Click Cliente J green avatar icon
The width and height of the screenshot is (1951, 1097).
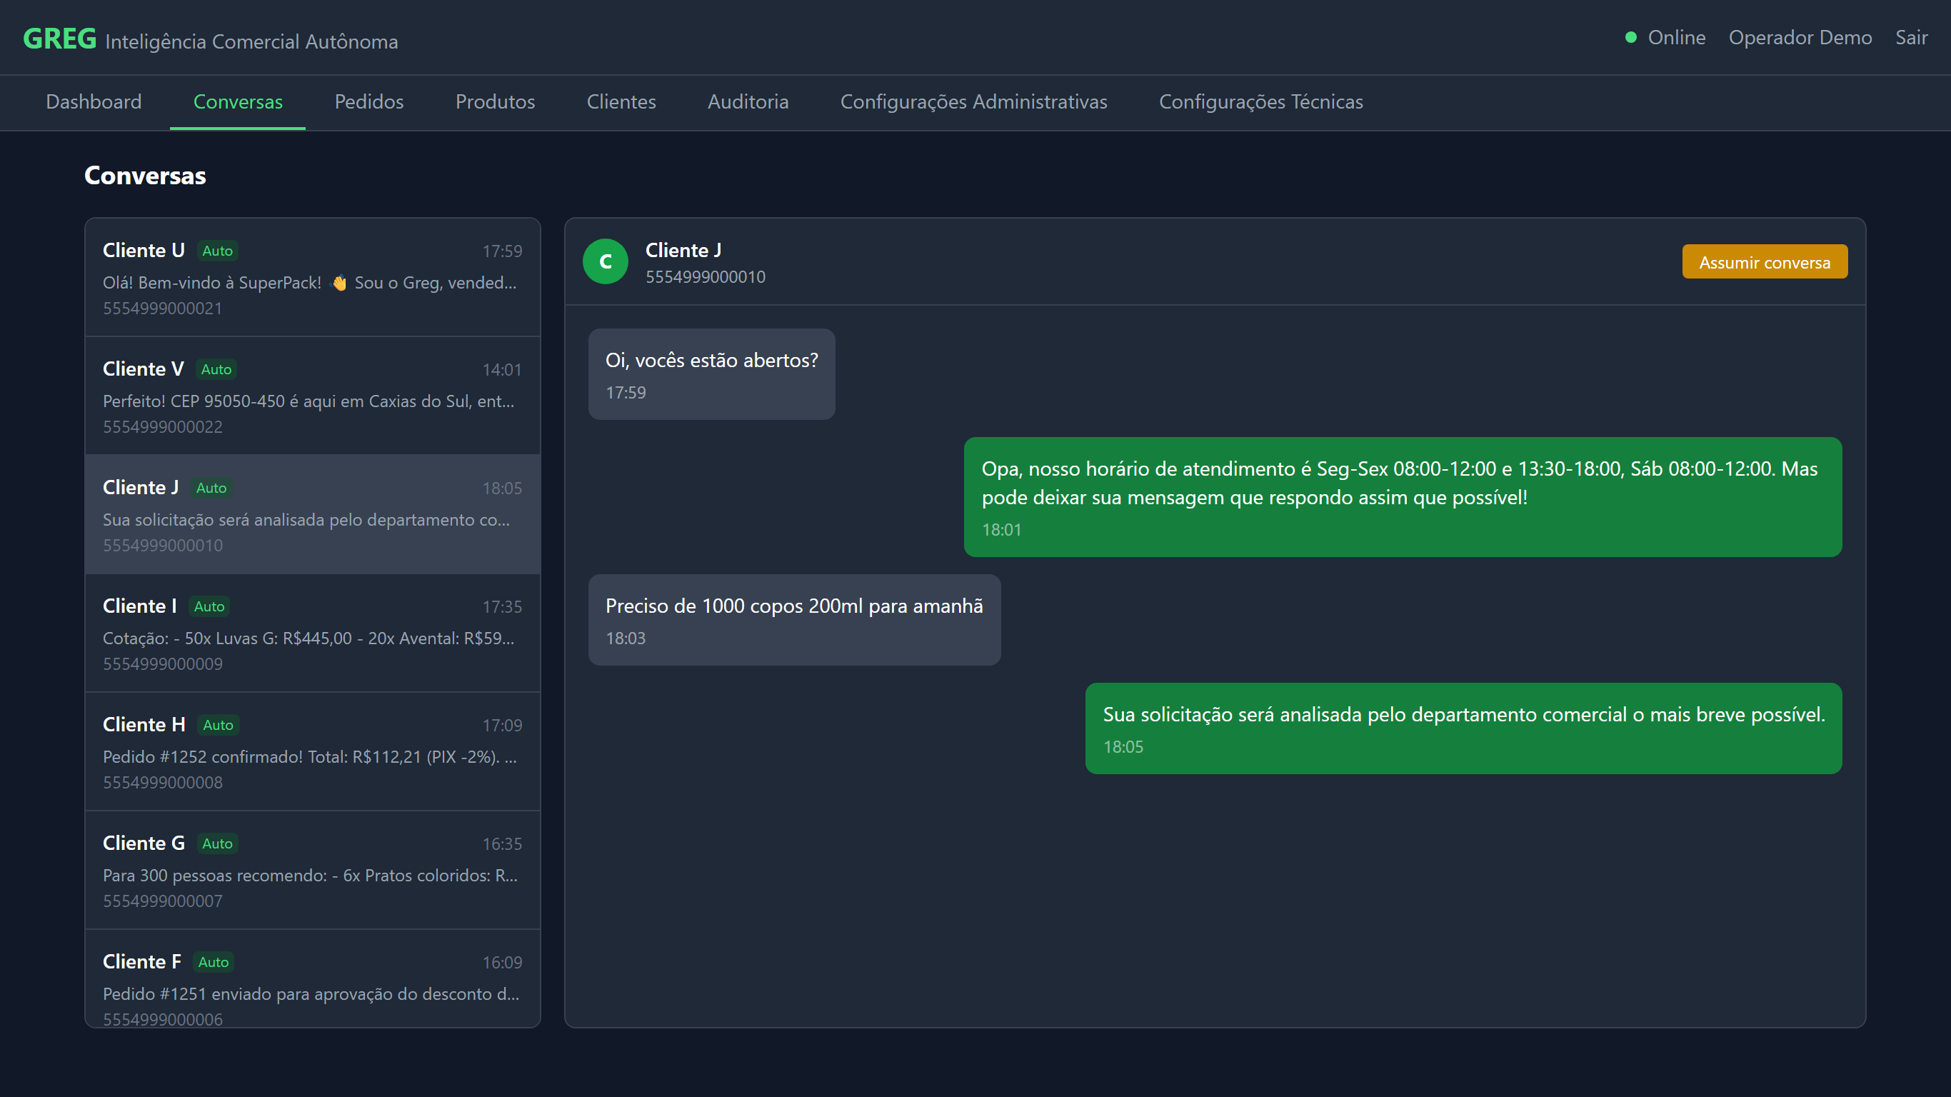coord(604,261)
